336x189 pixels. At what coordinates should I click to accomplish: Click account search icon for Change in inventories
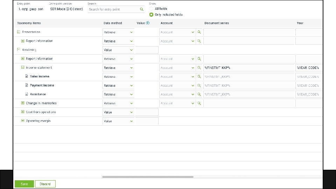[x=199, y=103]
